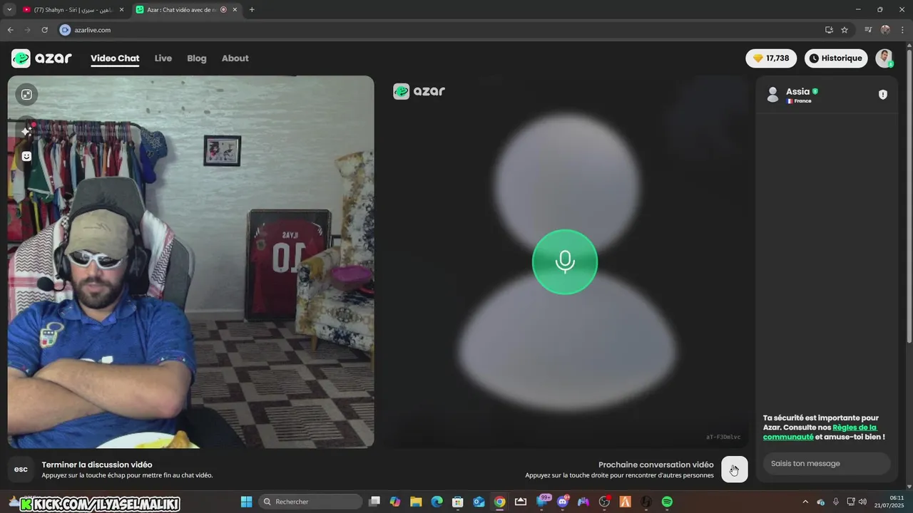Image resolution: width=913 pixels, height=513 pixels.
Task: Open the profile avatar in Azar header
Action: (x=884, y=58)
